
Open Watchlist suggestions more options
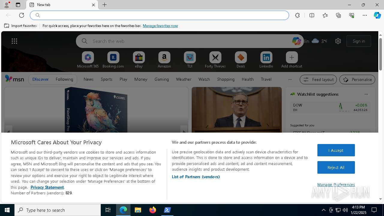click(x=366, y=94)
